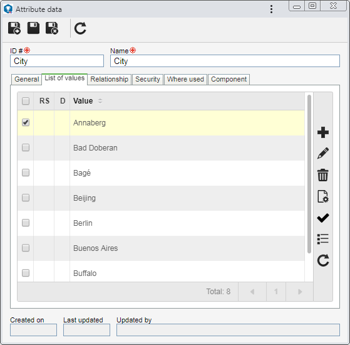
Task: Select the Buenos Aires value text
Action: pyautogui.click(x=96, y=248)
